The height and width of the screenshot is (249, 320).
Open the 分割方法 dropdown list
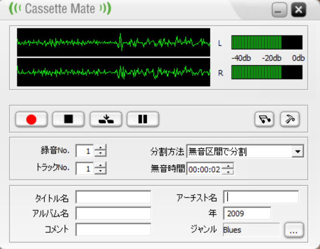[298, 151]
